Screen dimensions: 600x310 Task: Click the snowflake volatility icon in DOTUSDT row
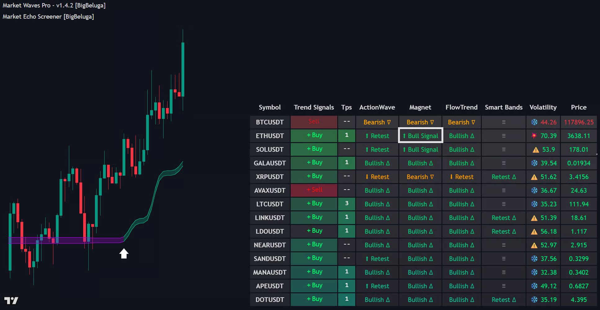tap(534, 300)
